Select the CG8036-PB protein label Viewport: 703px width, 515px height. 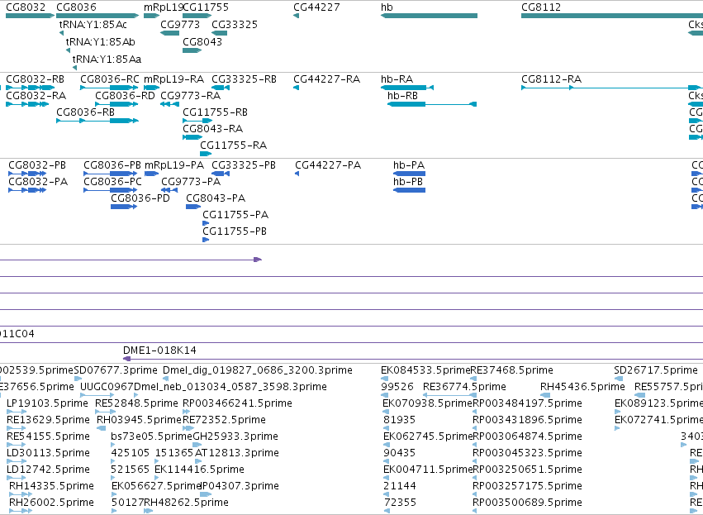tap(112, 165)
